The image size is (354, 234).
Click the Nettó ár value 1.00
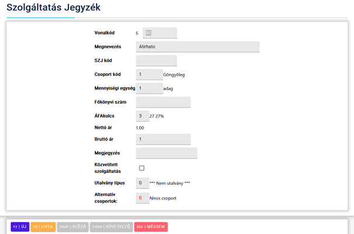(x=140, y=128)
